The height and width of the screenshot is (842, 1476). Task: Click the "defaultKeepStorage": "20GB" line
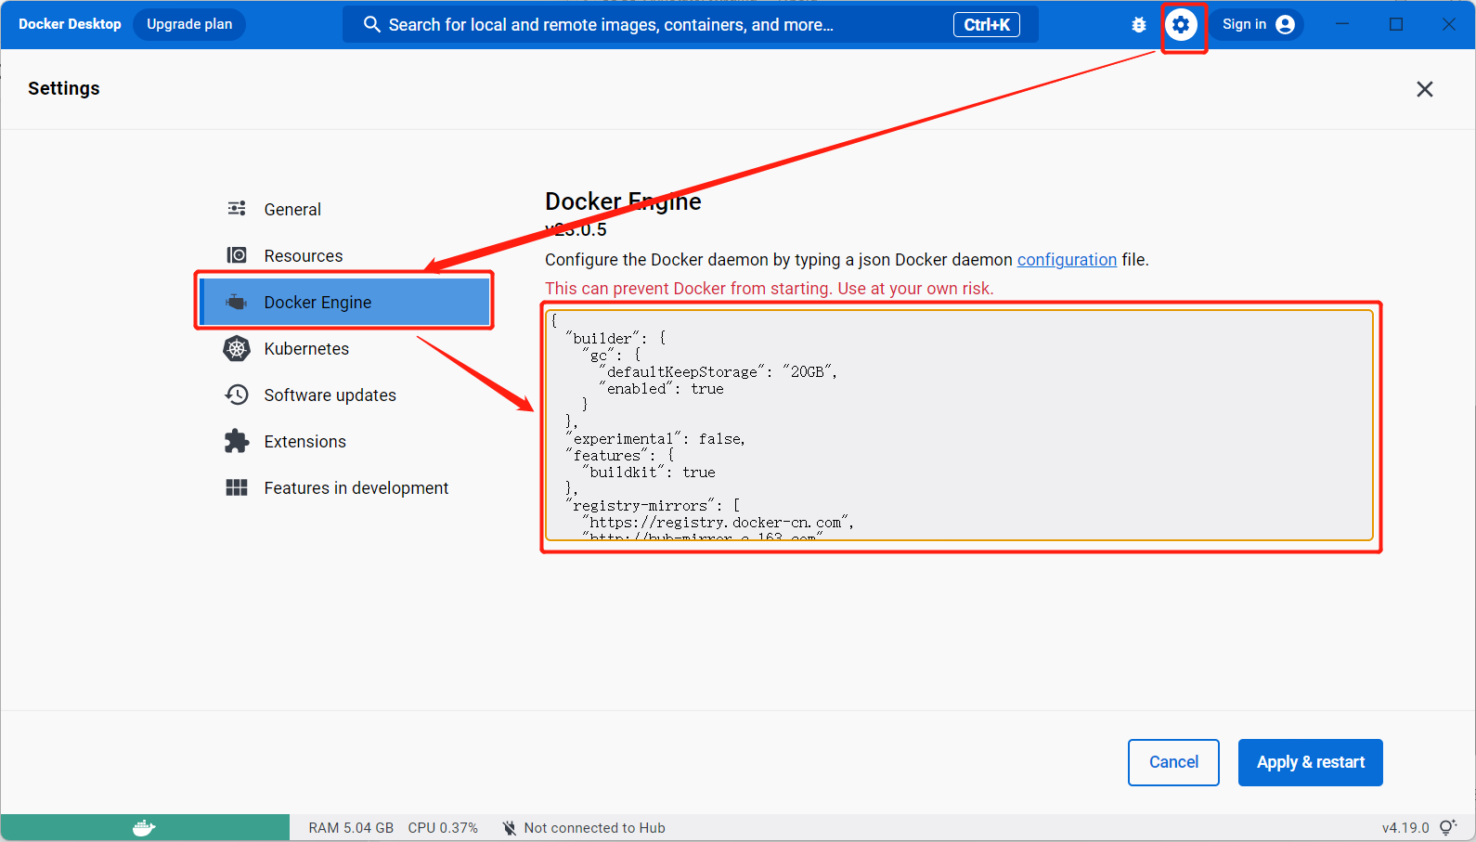[718, 372]
